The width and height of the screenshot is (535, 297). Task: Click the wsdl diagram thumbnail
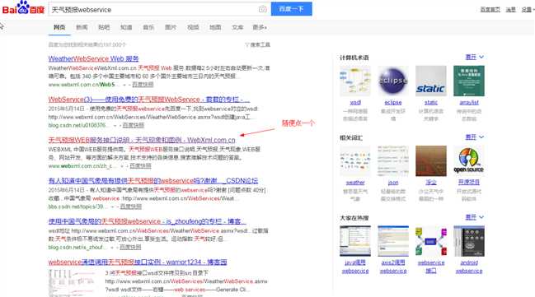[355, 81]
